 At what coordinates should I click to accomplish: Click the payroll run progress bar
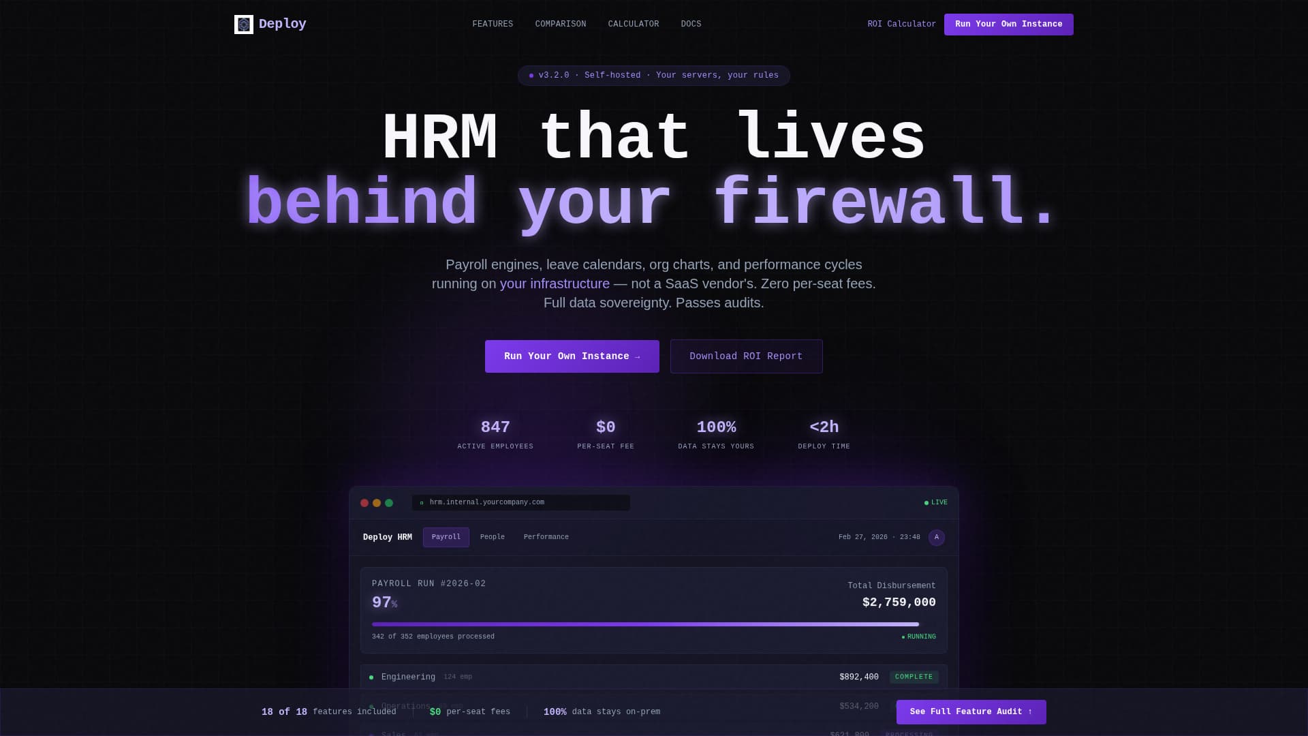(653, 624)
